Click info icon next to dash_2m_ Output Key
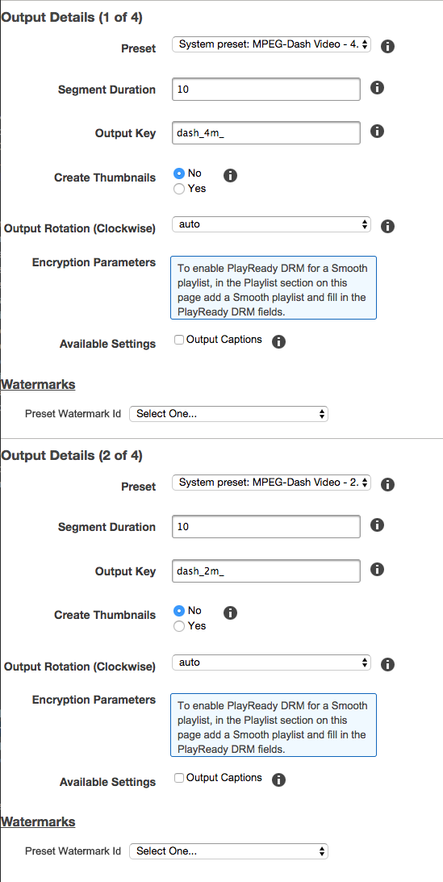The image size is (443, 882). tap(377, 569)
